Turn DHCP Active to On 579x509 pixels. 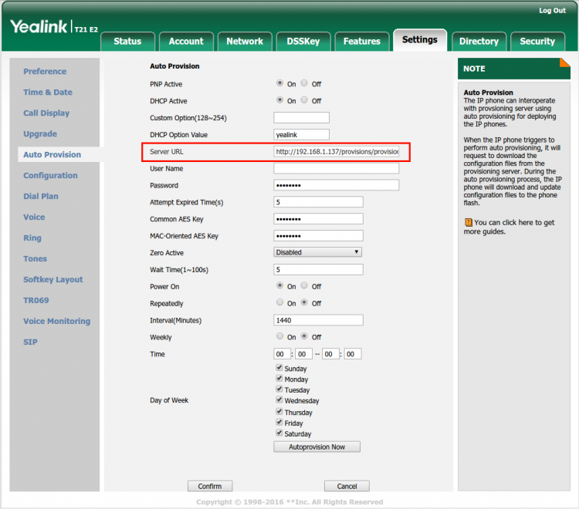(x=279, y=100)
